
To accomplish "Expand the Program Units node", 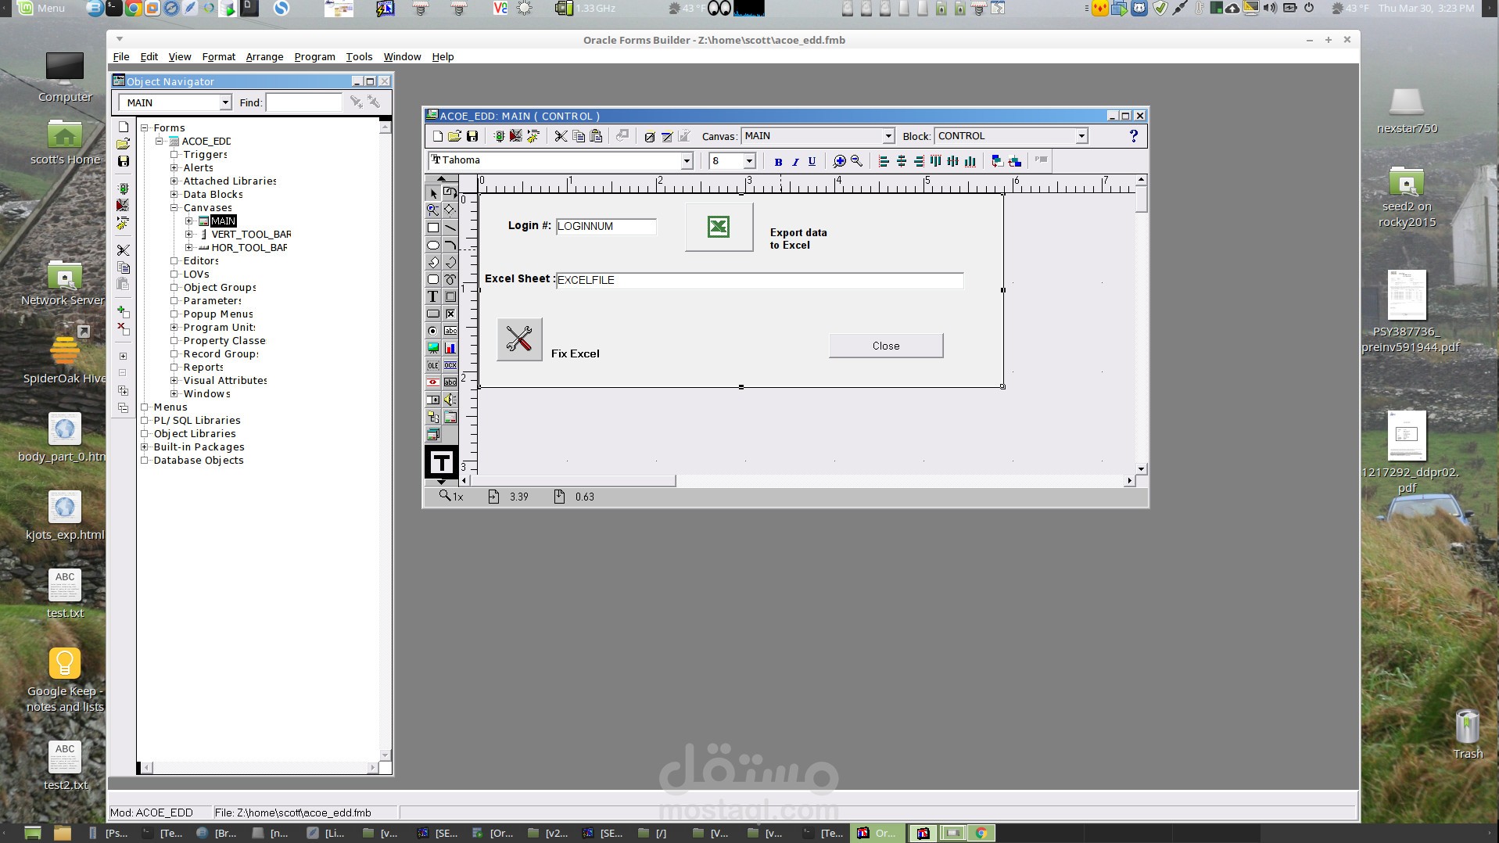I will click(x=175, y=328).
